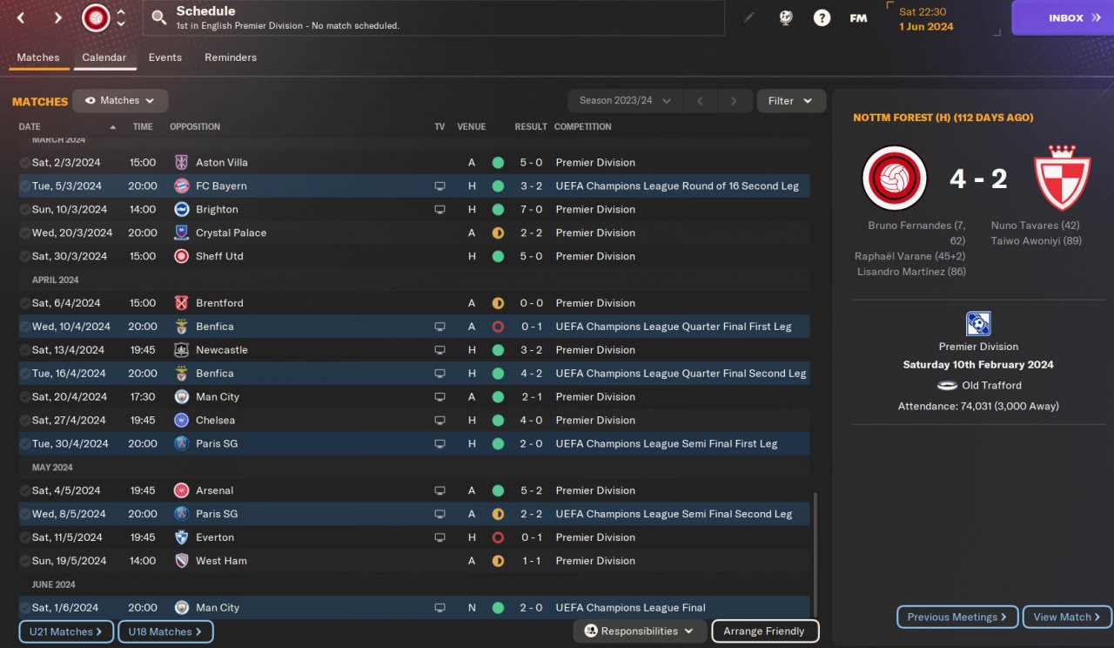Switch to the Matches tab
This screenshot has height=648, width=1114.
(38, 57)
